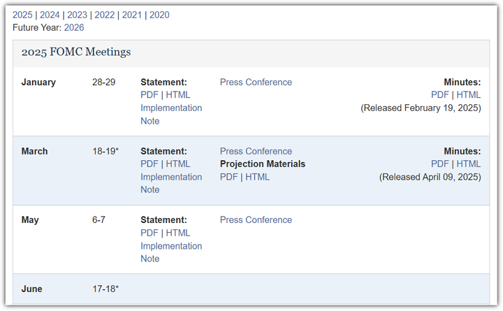The image size is (503, 311).
Task: Jump to the 2021 meetings link
Action: click(x=132, y=15)
